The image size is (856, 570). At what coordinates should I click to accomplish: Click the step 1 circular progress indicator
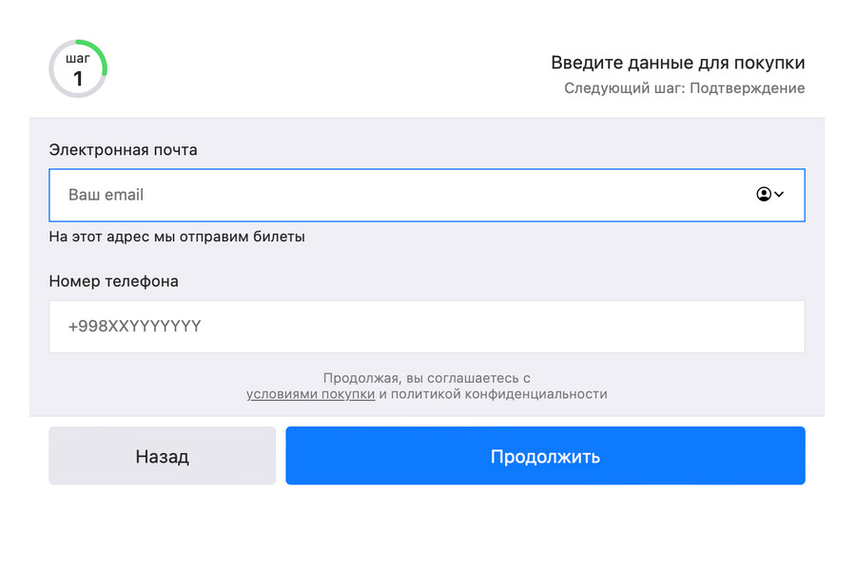coord(78,68)
